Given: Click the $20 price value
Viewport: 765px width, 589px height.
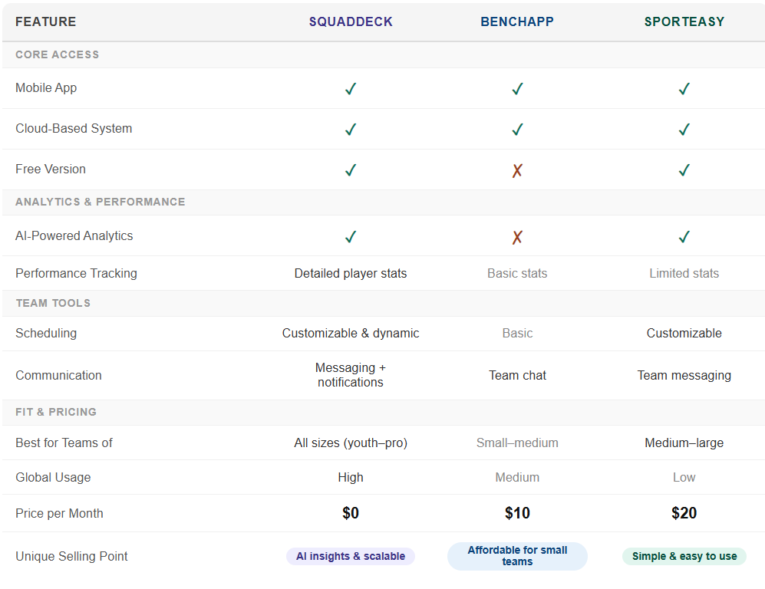Looking at the screenshot, I should pos(684,513).
